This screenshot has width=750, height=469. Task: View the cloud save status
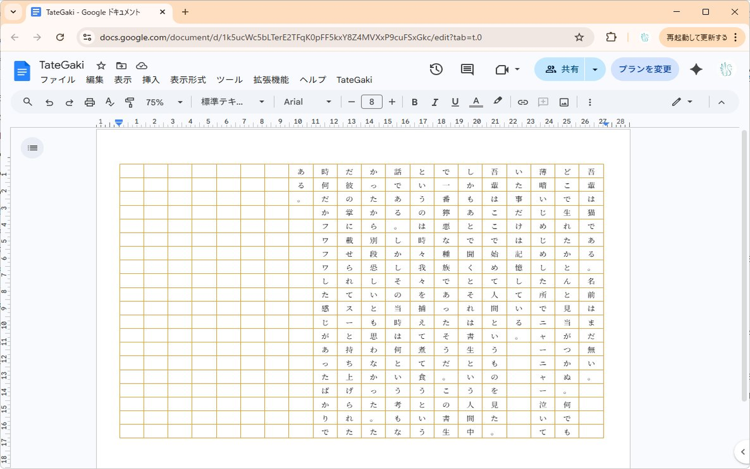click(x=141, y=66)
